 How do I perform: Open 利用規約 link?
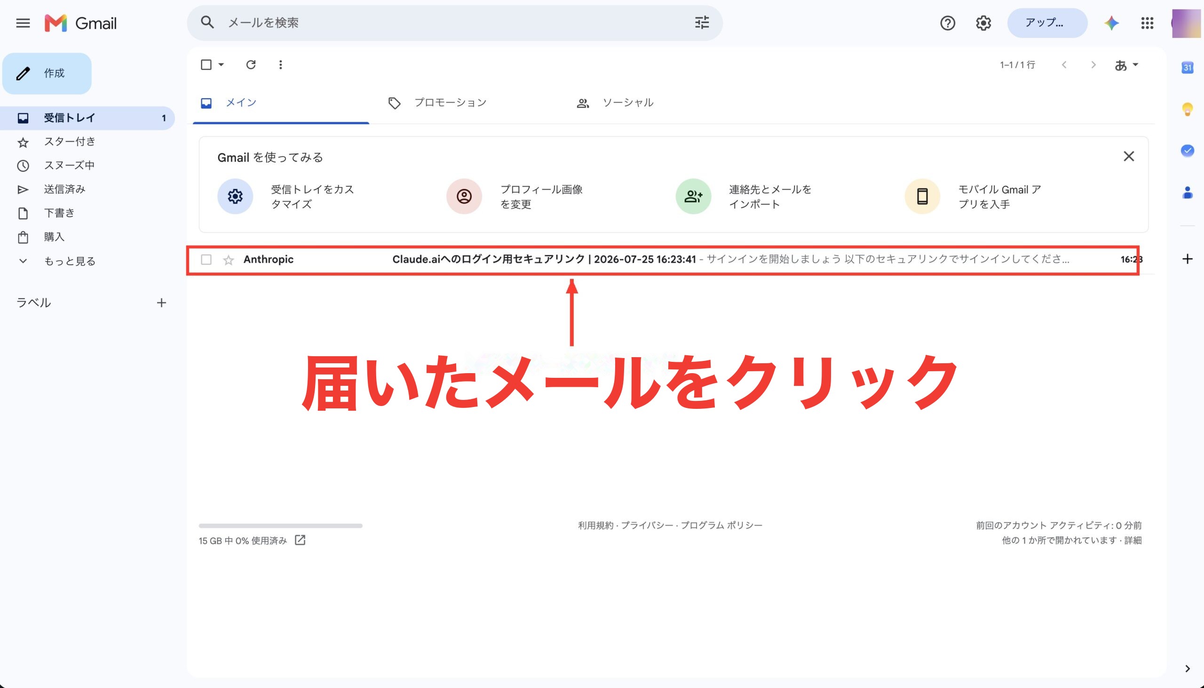595,525
